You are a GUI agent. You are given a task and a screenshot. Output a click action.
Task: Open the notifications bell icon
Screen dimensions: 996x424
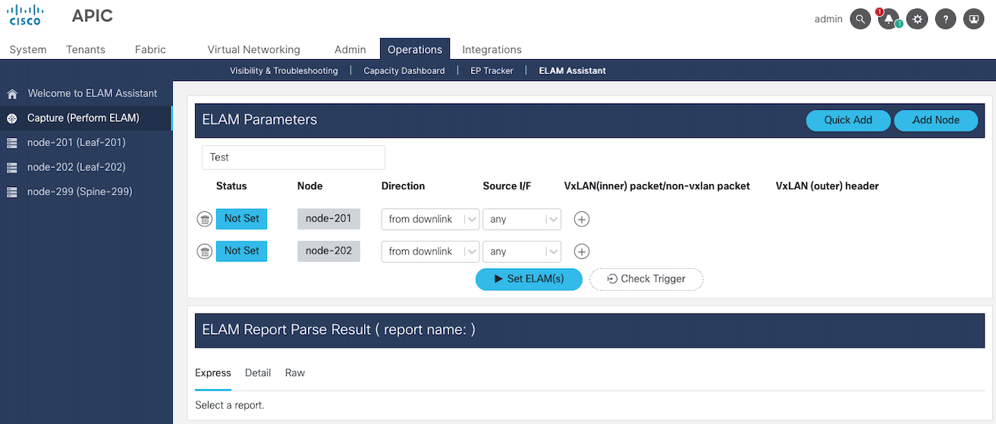[x=888, y=19]
